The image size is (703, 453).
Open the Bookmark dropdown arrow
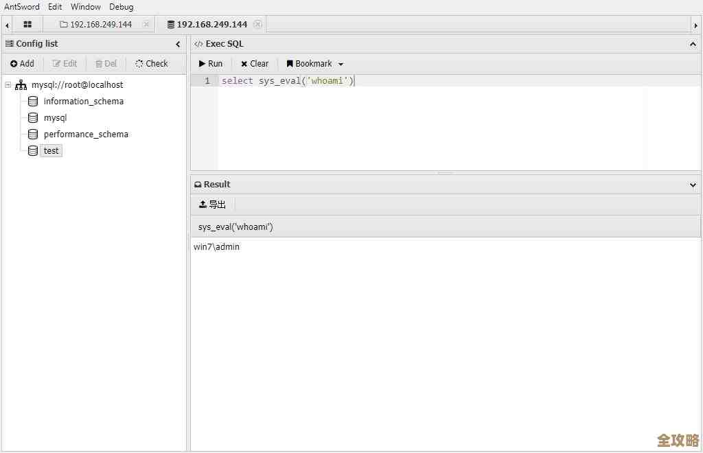[341, 63]
